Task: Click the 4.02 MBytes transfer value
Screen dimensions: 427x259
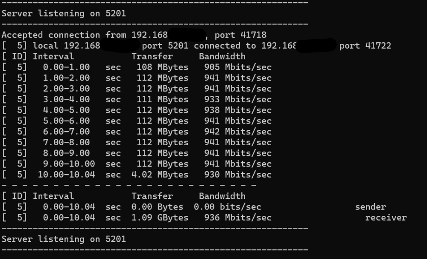Action: (x=160, y=175)
